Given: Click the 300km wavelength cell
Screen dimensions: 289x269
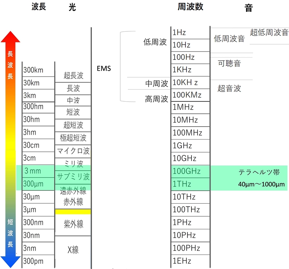Looking at the screenshot, I should pyautogui.click(x=33, y=70).
